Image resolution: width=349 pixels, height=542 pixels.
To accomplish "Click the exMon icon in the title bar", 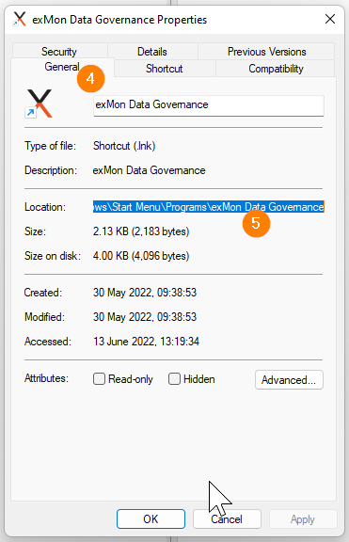I will point(20,19).
